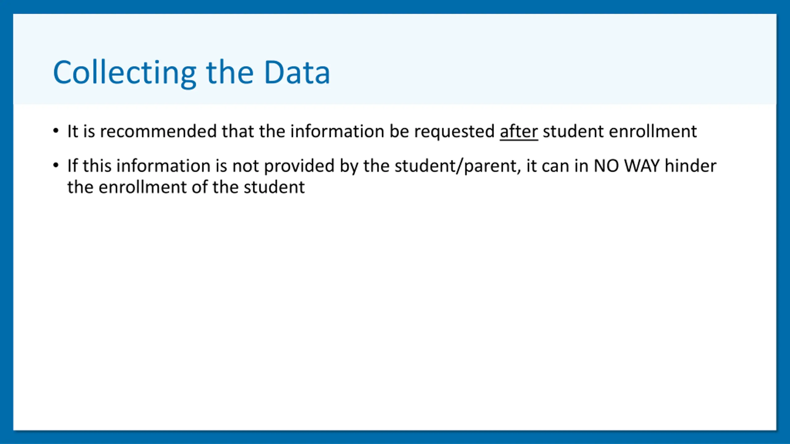Click the line "the enrollment of the student"

point(186,187)
